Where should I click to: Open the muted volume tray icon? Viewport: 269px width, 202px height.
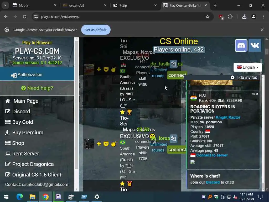(x=235, y=197)
